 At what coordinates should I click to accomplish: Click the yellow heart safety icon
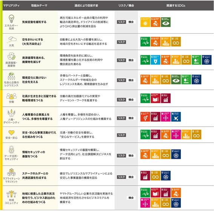point(11,132)
